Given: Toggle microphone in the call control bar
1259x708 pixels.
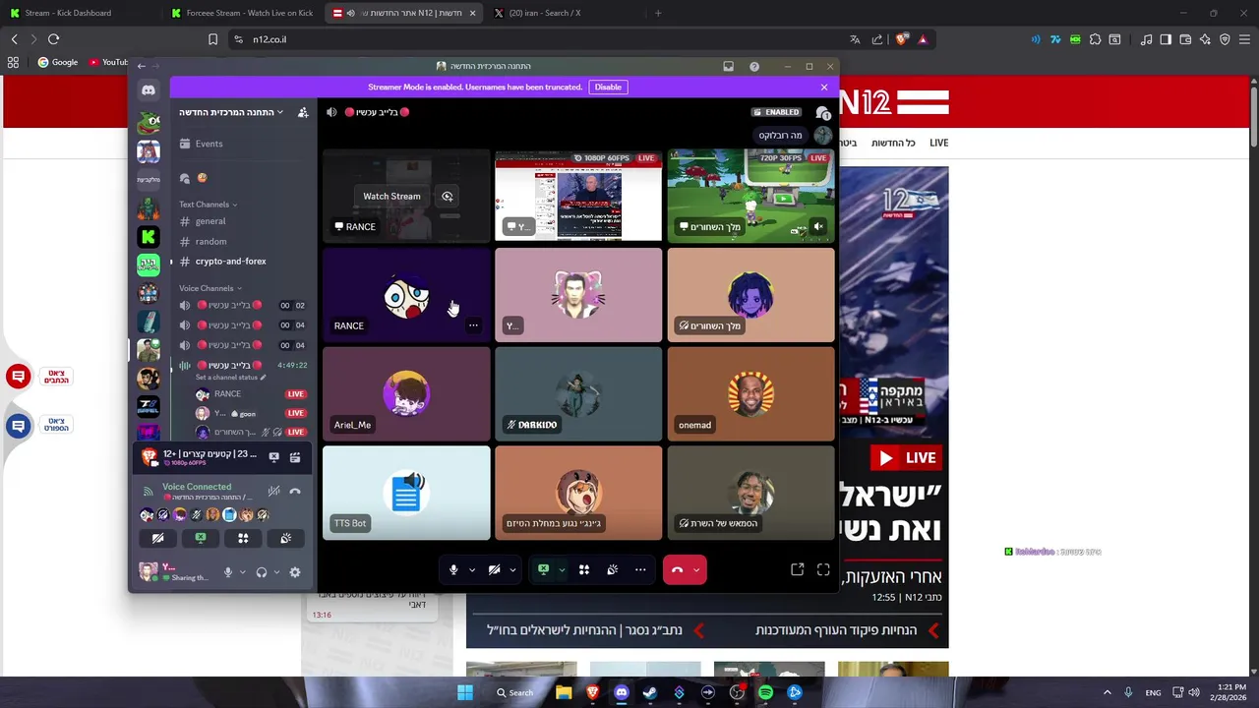Looking at the screenshot, I should pyautogui.click(x=453, y=569).
